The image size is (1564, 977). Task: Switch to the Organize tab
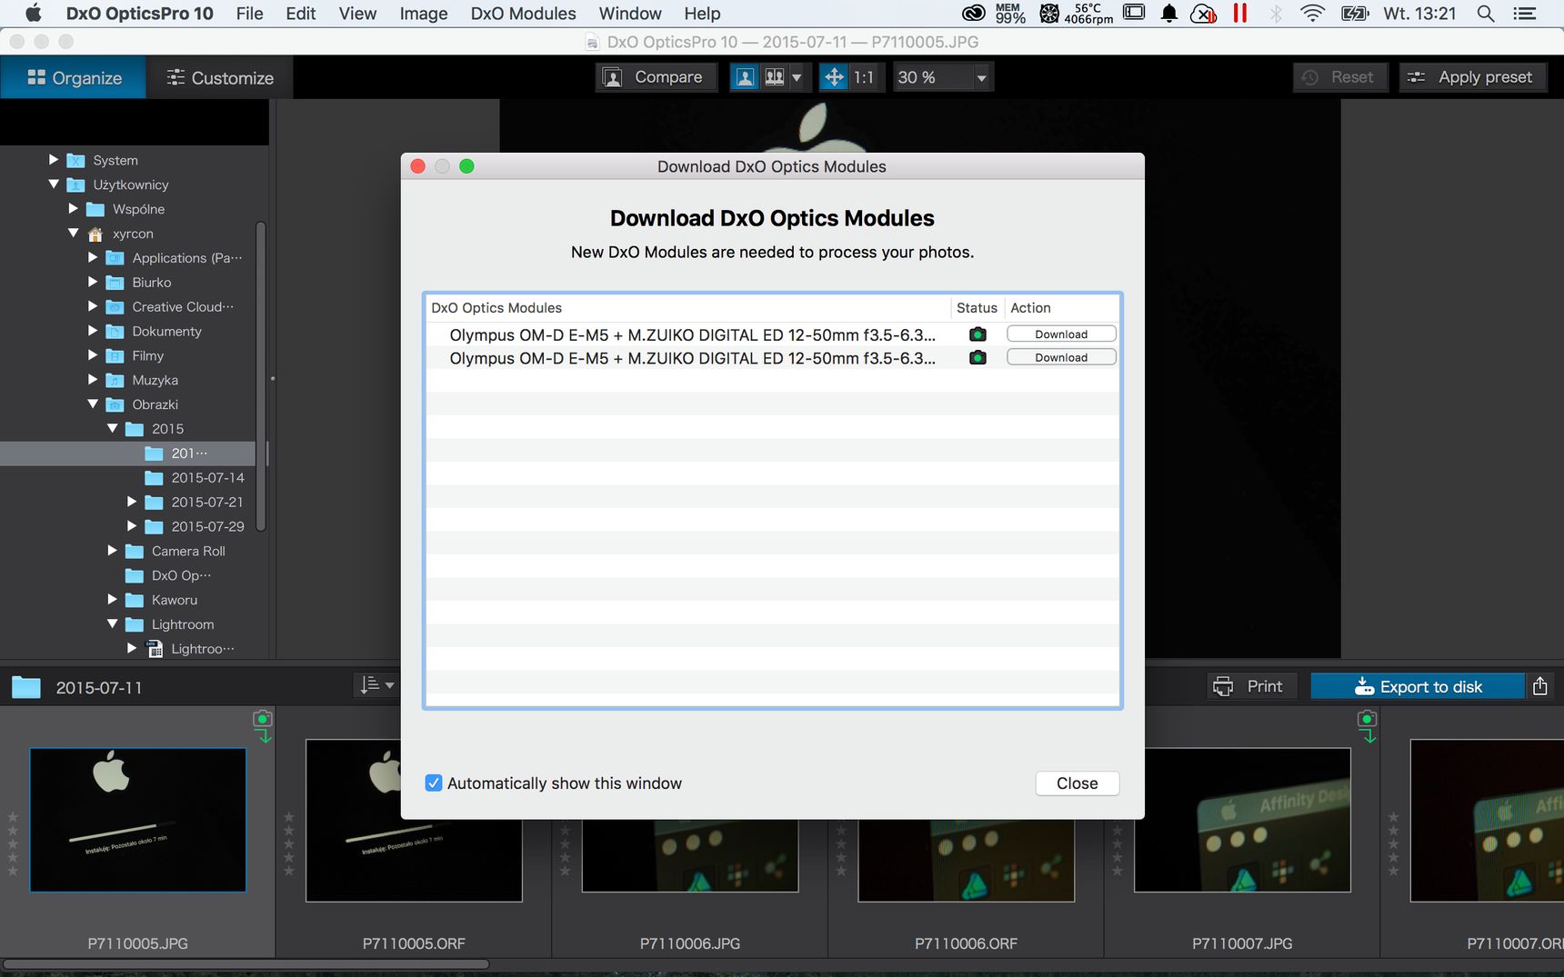(74, 77)
